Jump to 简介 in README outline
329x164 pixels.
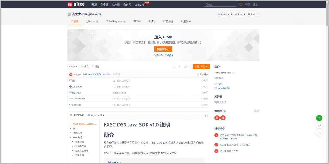click(75, 128)
